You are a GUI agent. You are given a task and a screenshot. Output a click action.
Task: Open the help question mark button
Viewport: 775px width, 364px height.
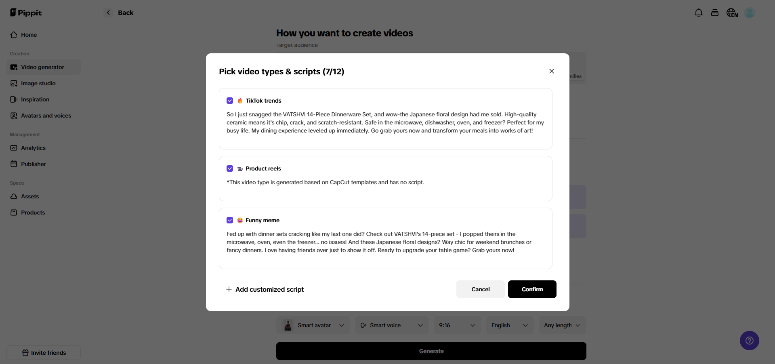749,341
